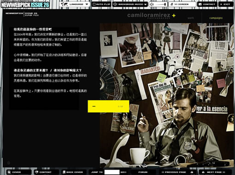The width and height of the screenshot is (235, 175).
Task: Select the work tab
Action: click(x=190, y=18)
